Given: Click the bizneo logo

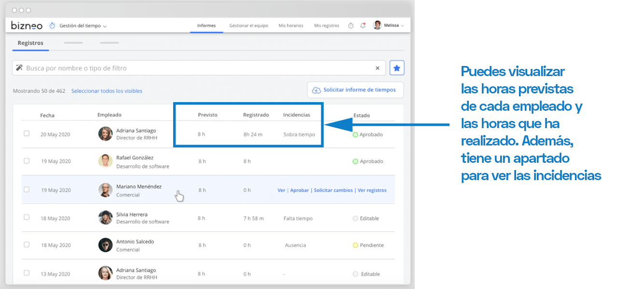Looking at the screenshot, I should pos(27,26).
